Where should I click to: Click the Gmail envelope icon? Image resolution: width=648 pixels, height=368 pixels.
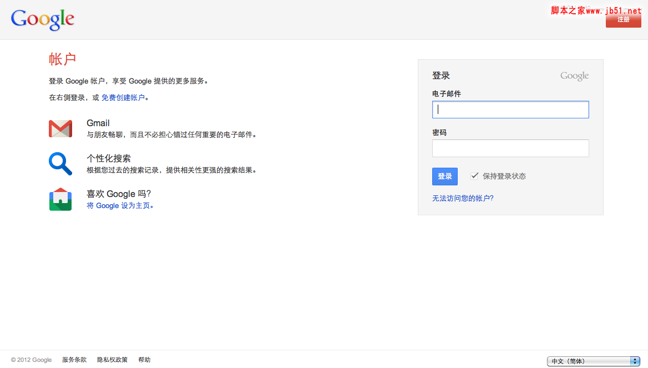(60, 128)
